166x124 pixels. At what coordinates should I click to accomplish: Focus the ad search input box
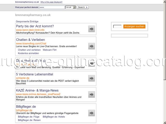(117, 26)
